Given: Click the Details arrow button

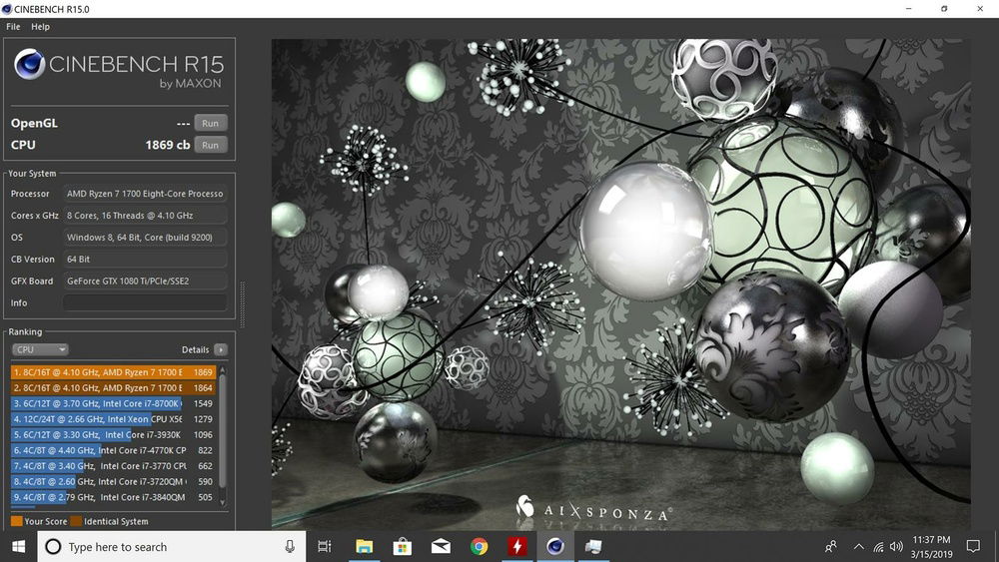Looking at the screenshot, I should pos(220,350).
